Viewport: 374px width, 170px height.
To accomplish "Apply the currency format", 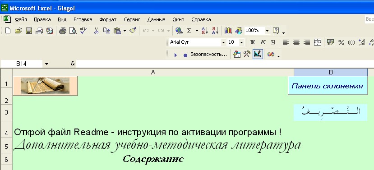I will pyautogui.click(x=330, y=42).
